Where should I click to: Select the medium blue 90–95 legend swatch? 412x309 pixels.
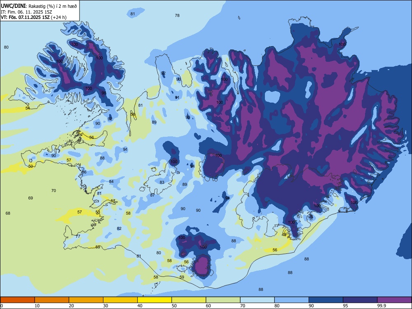[x=326, y=300]
